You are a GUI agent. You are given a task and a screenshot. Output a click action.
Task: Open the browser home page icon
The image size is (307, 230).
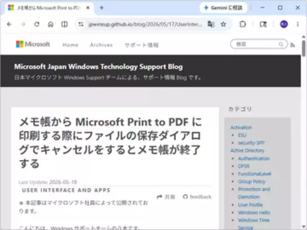click(x=51, y=24)
